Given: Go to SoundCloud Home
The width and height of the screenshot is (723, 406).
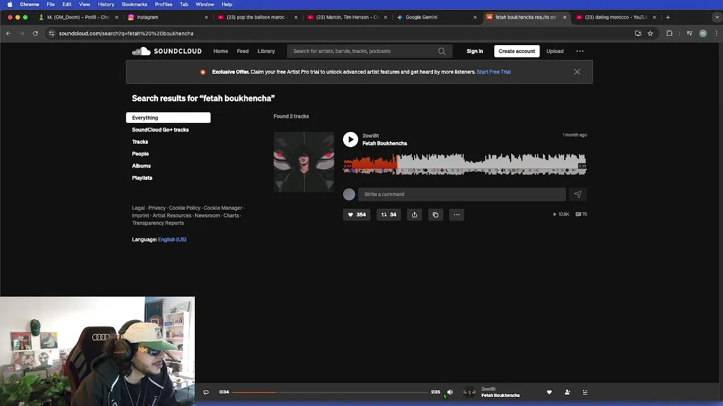Looking at the screenshot, I should tap(220, 51).
